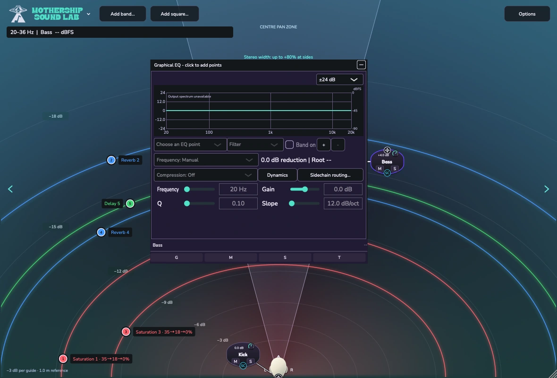The image size is (557, 378).
Task: Click the listener head icon
Action: (x=278, y=366)
